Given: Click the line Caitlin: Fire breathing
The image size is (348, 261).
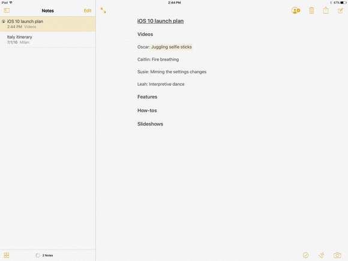Looking at the screenshot, I should point(158,59).
